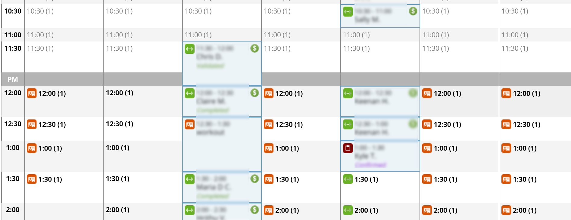This screenshot has height=220, width=571.
Task: Open the first column 12:30 (1) slot
Action: pos(52,124)
